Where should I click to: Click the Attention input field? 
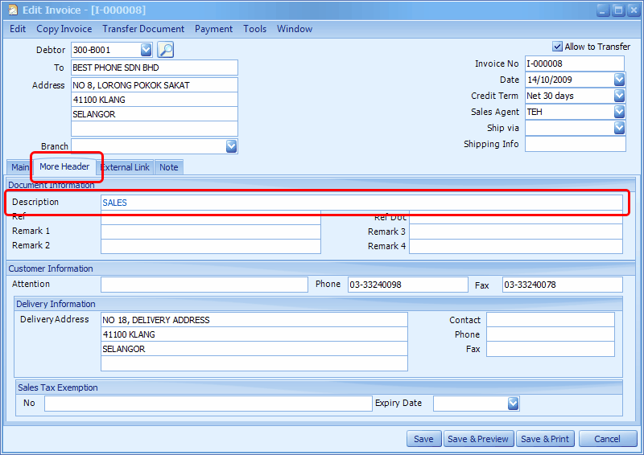tap(204, 285)
